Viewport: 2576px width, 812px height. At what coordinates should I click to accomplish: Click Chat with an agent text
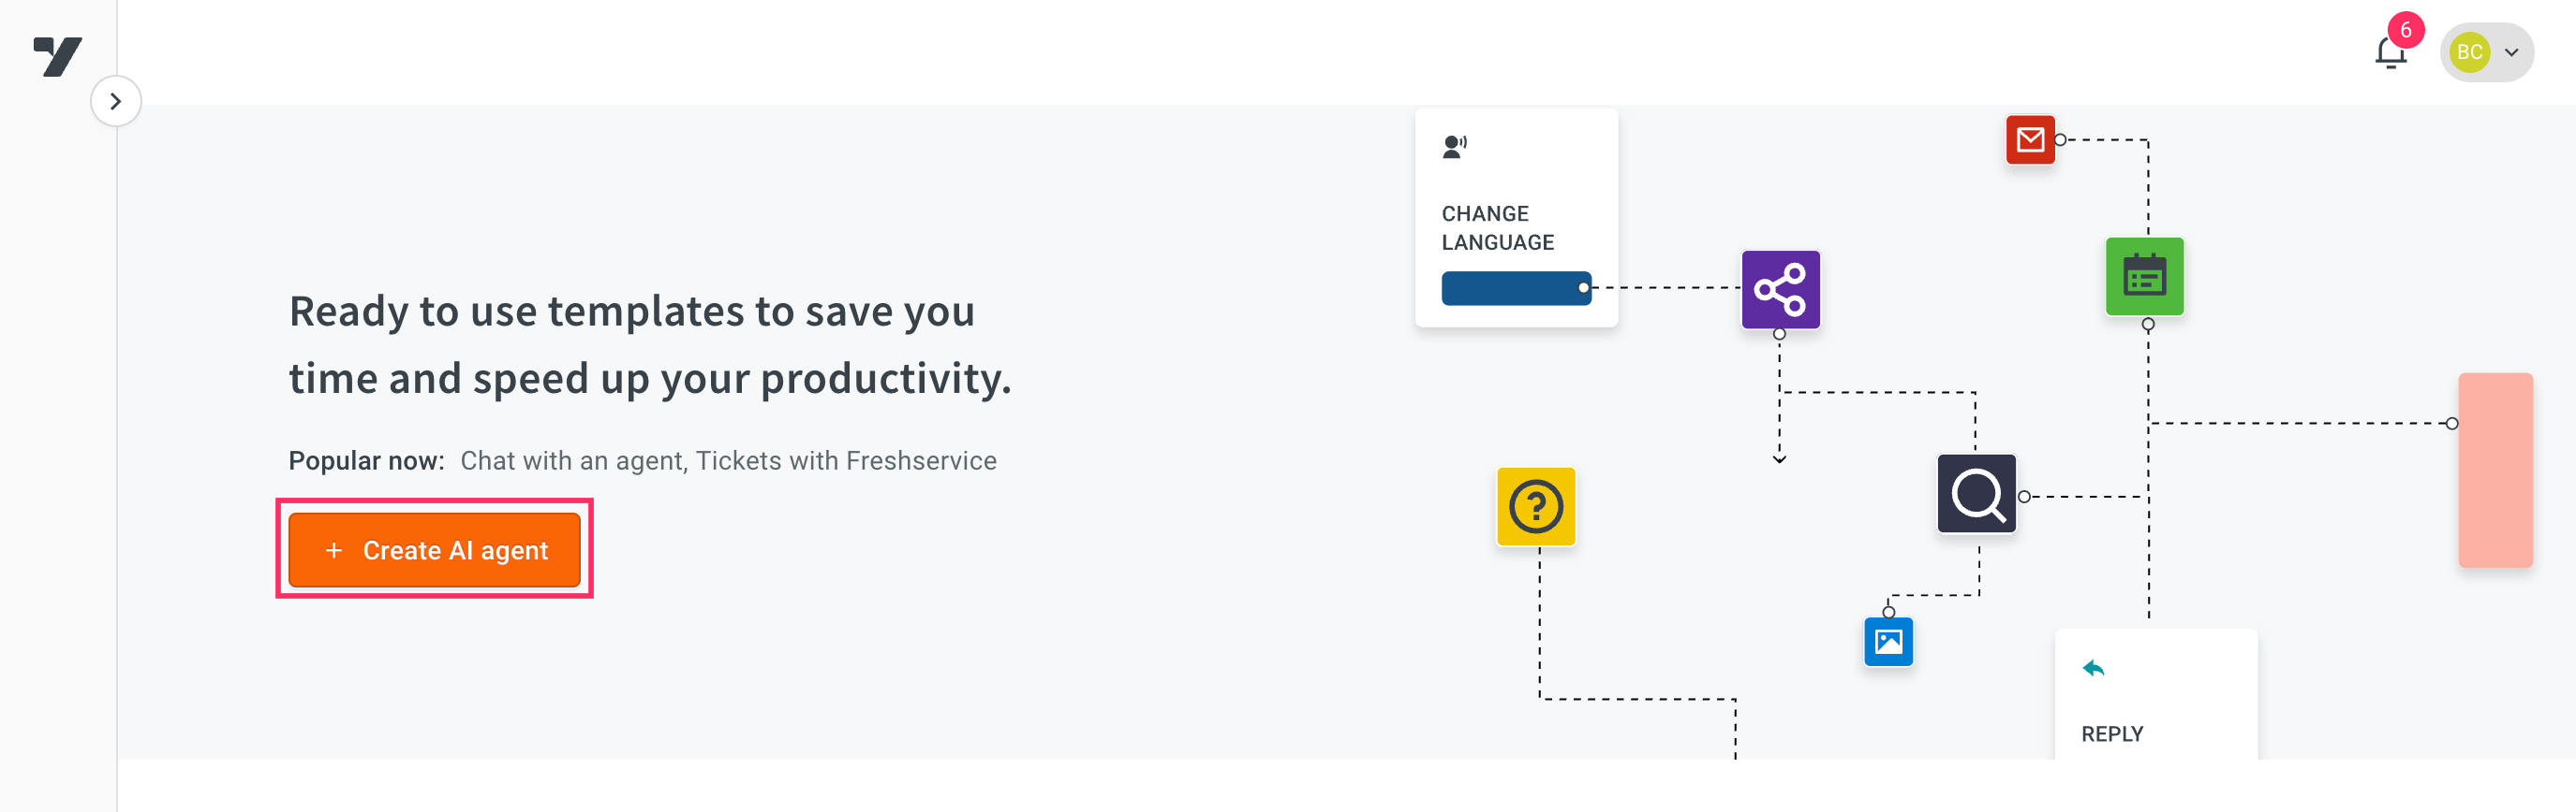(572, 460)
